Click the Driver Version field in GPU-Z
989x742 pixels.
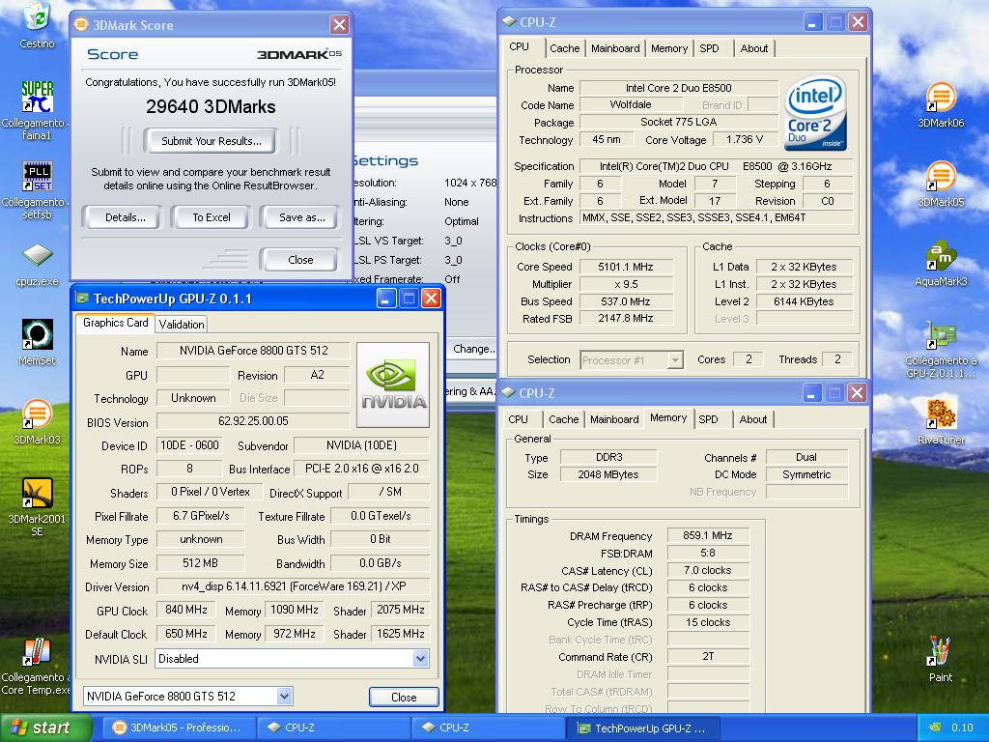tap(294, 586)
